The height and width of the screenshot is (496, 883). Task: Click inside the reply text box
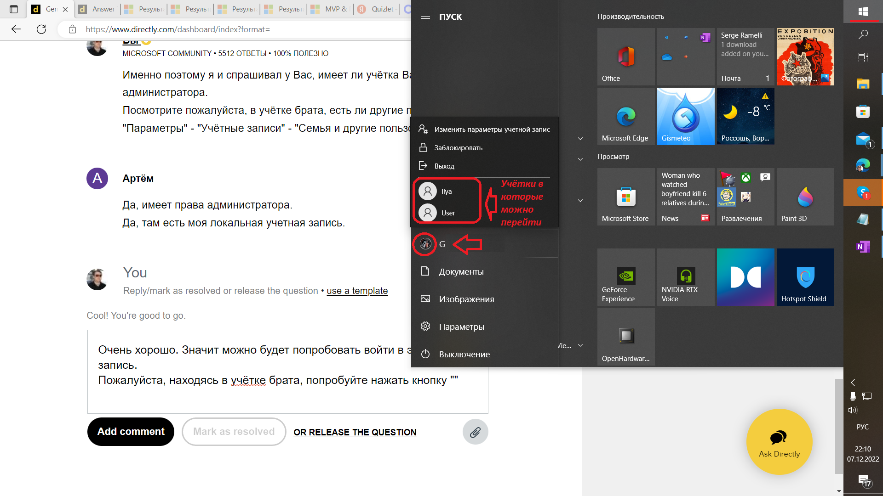[288, 372]
